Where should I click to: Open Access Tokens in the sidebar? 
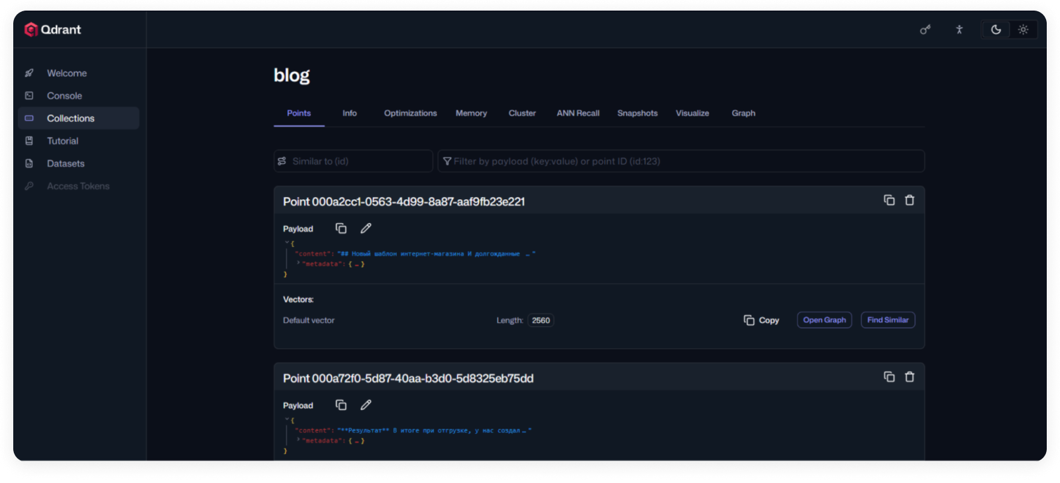tap(79, 186)
